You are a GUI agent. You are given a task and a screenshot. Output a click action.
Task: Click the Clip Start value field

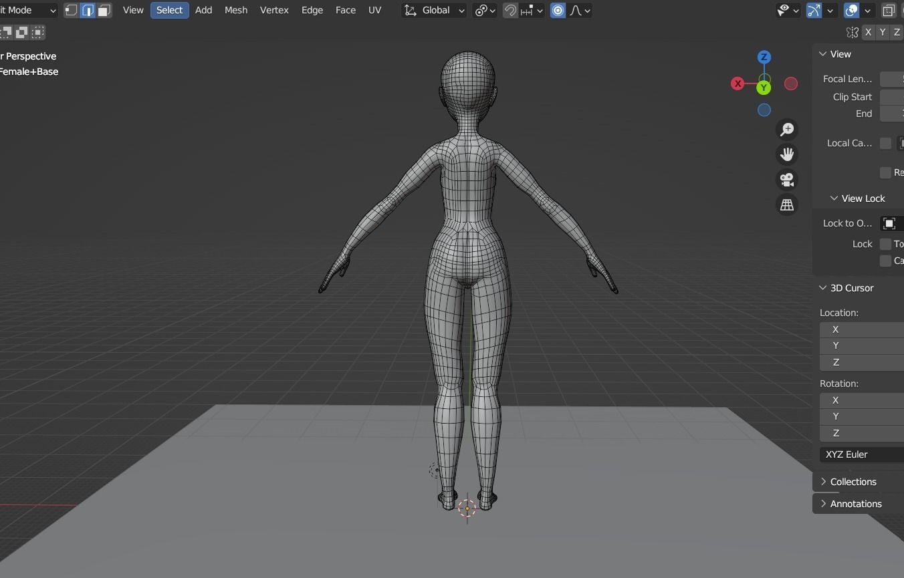point(892,97)
